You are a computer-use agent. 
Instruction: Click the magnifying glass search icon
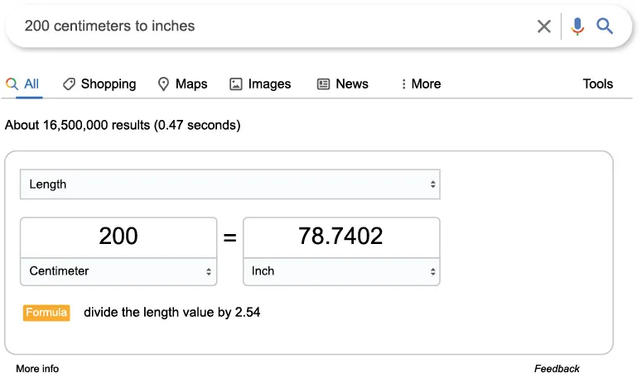[x=606, y=26]
